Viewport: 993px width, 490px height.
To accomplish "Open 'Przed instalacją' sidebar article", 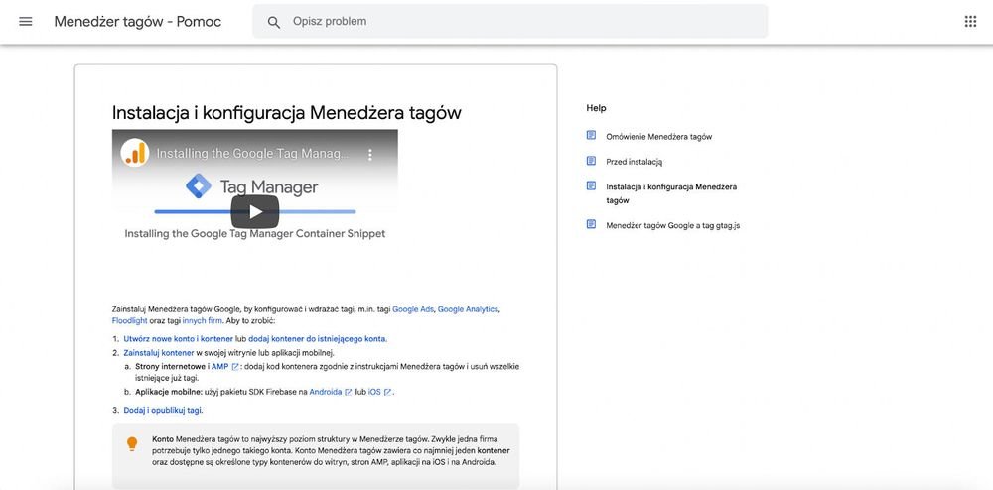I will (634, 162).
